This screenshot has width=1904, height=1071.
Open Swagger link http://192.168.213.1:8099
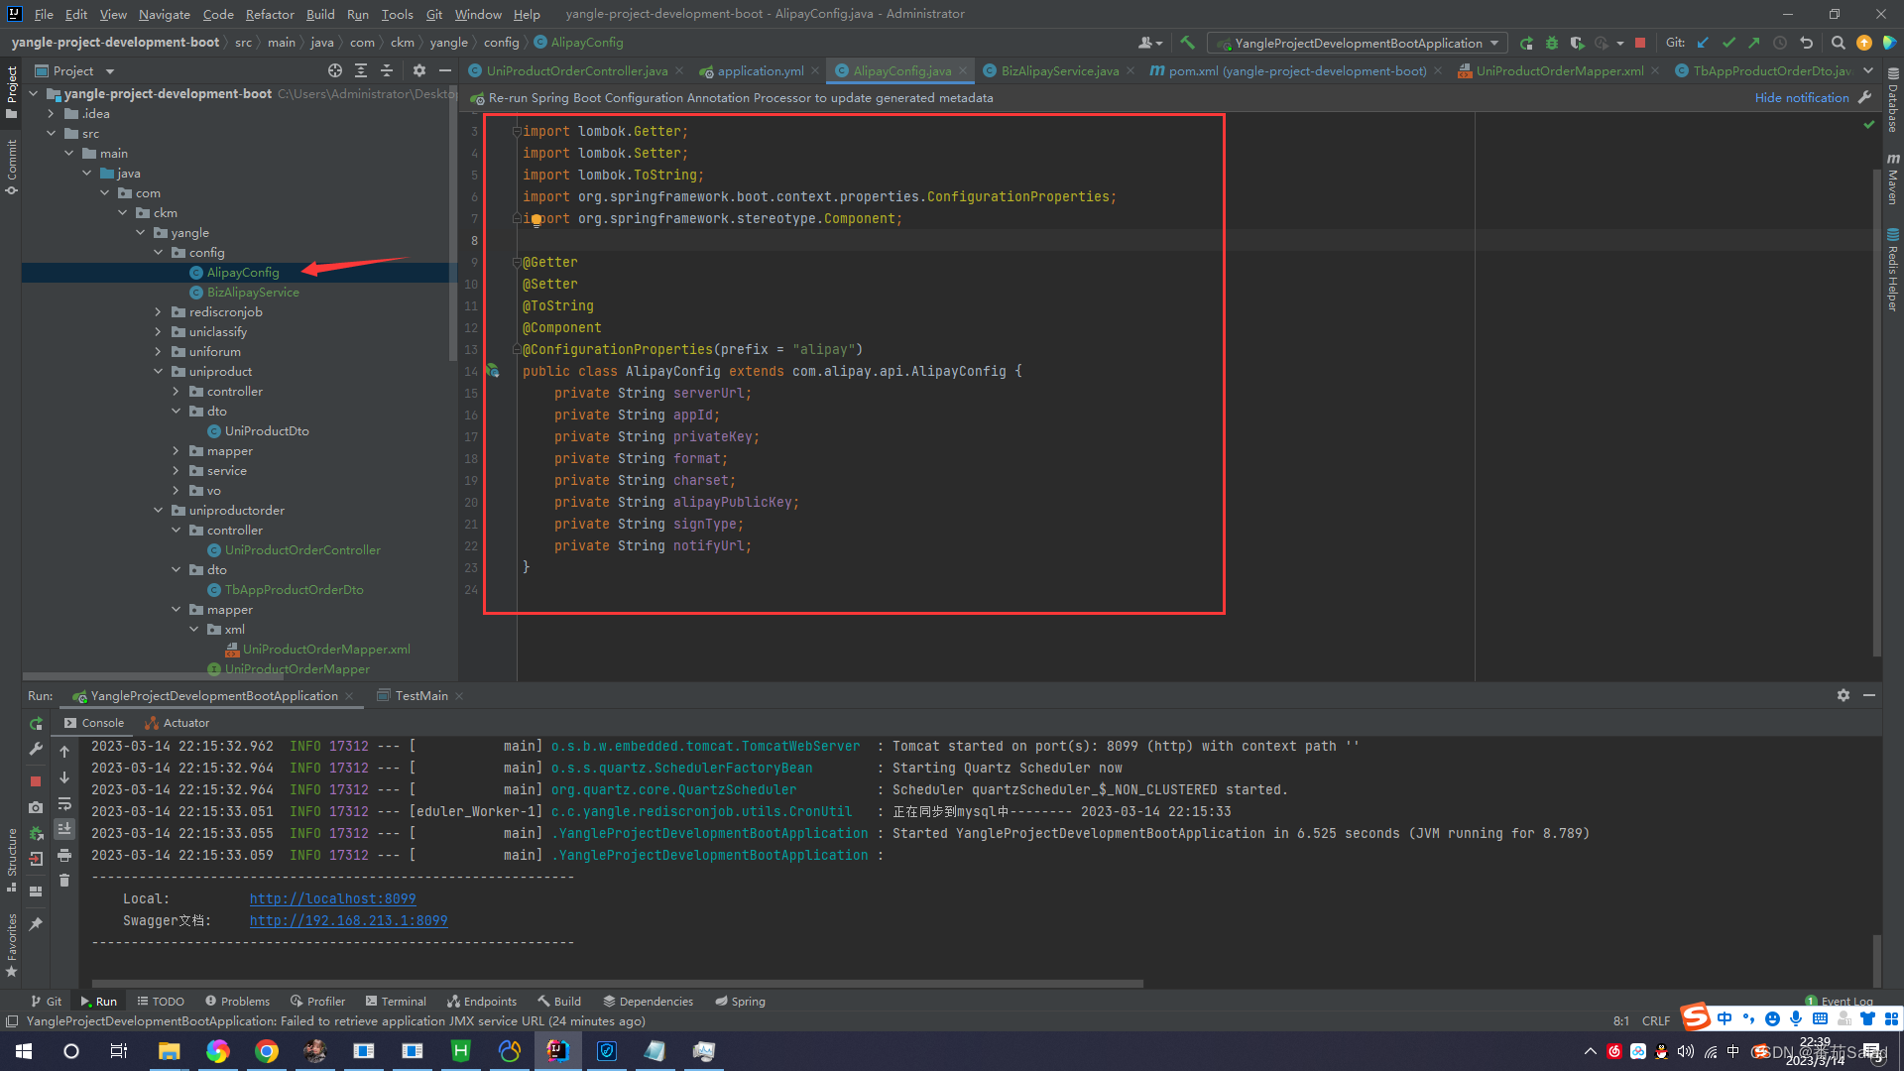click(348, 920)
